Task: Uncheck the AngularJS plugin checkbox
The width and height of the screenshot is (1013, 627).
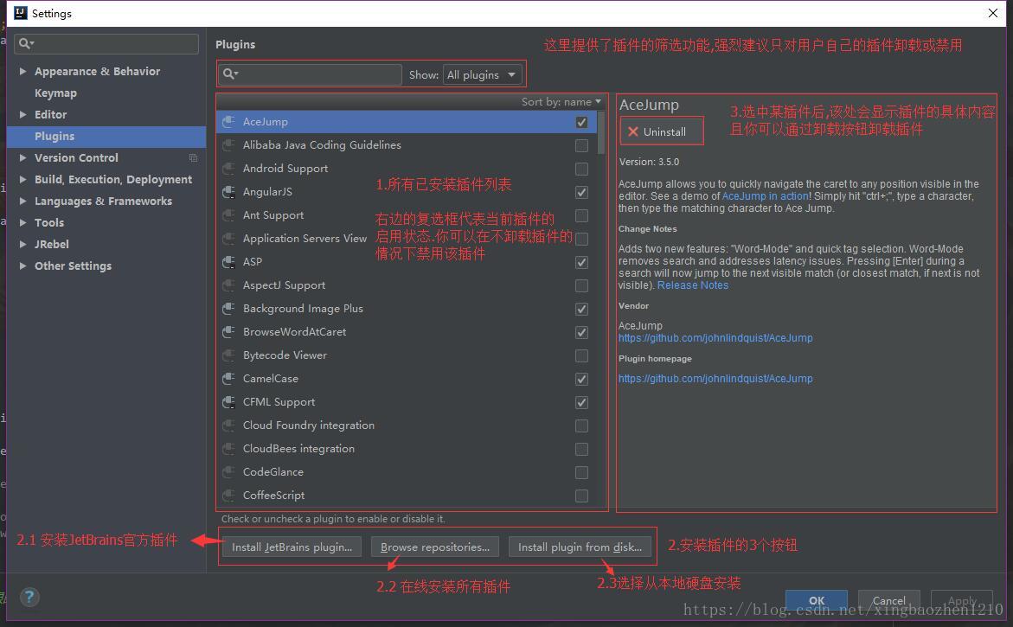Action: (581, 193)
